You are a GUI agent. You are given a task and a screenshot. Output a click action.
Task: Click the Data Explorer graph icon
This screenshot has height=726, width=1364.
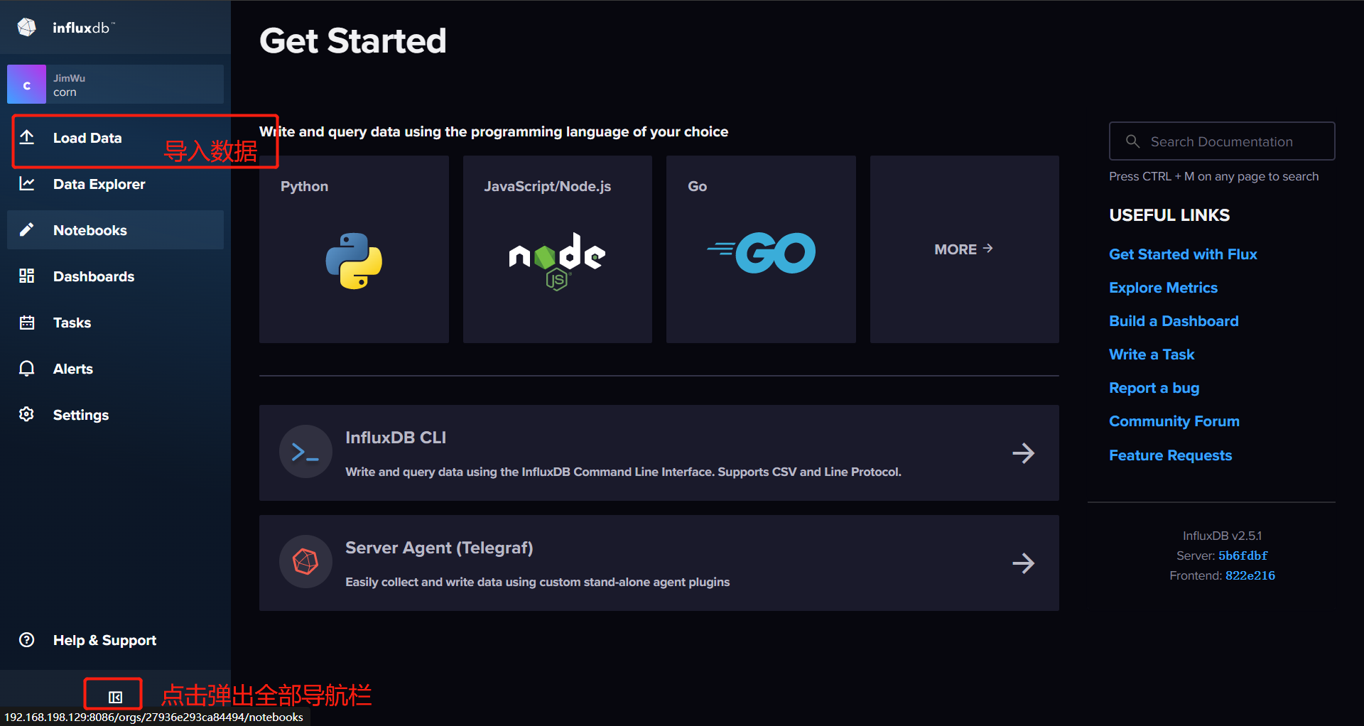pyautogui.click(x=27, y=183)
